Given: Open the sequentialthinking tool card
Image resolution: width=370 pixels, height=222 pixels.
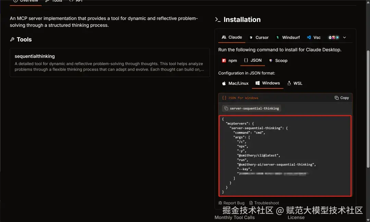Looking at the screenshot, I should tap(110, 62).
